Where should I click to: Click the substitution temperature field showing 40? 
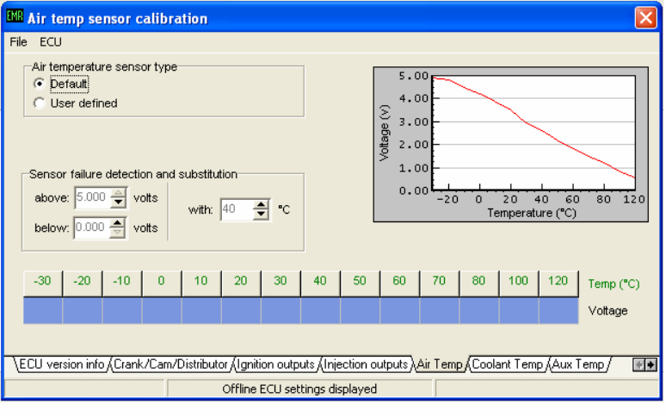[237, 209]
